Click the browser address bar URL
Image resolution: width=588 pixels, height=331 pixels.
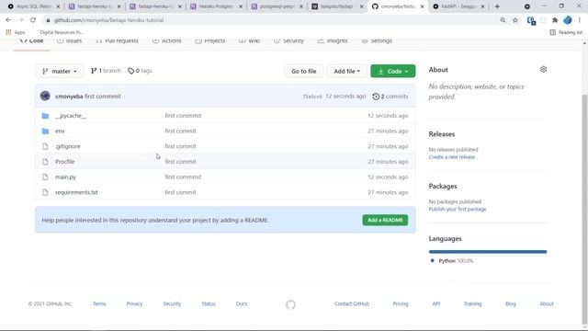108,20
